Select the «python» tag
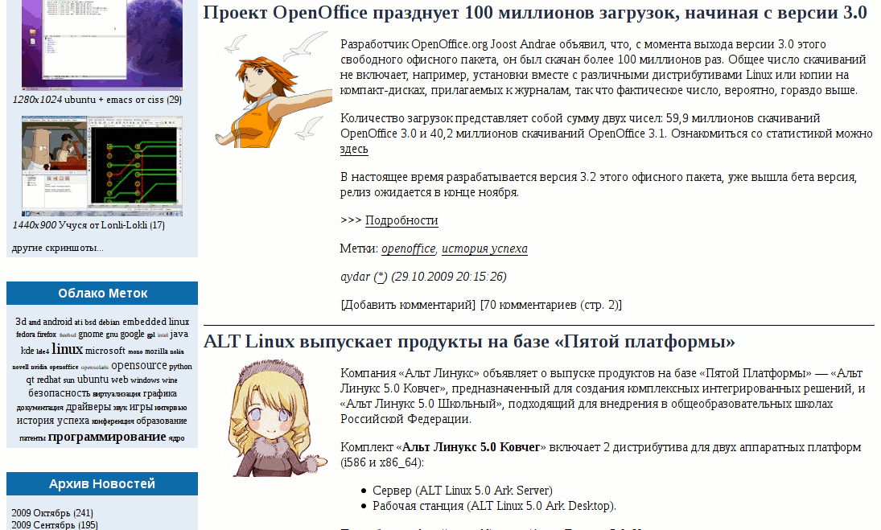The image size is (881, 530). (x=180, y=367)
